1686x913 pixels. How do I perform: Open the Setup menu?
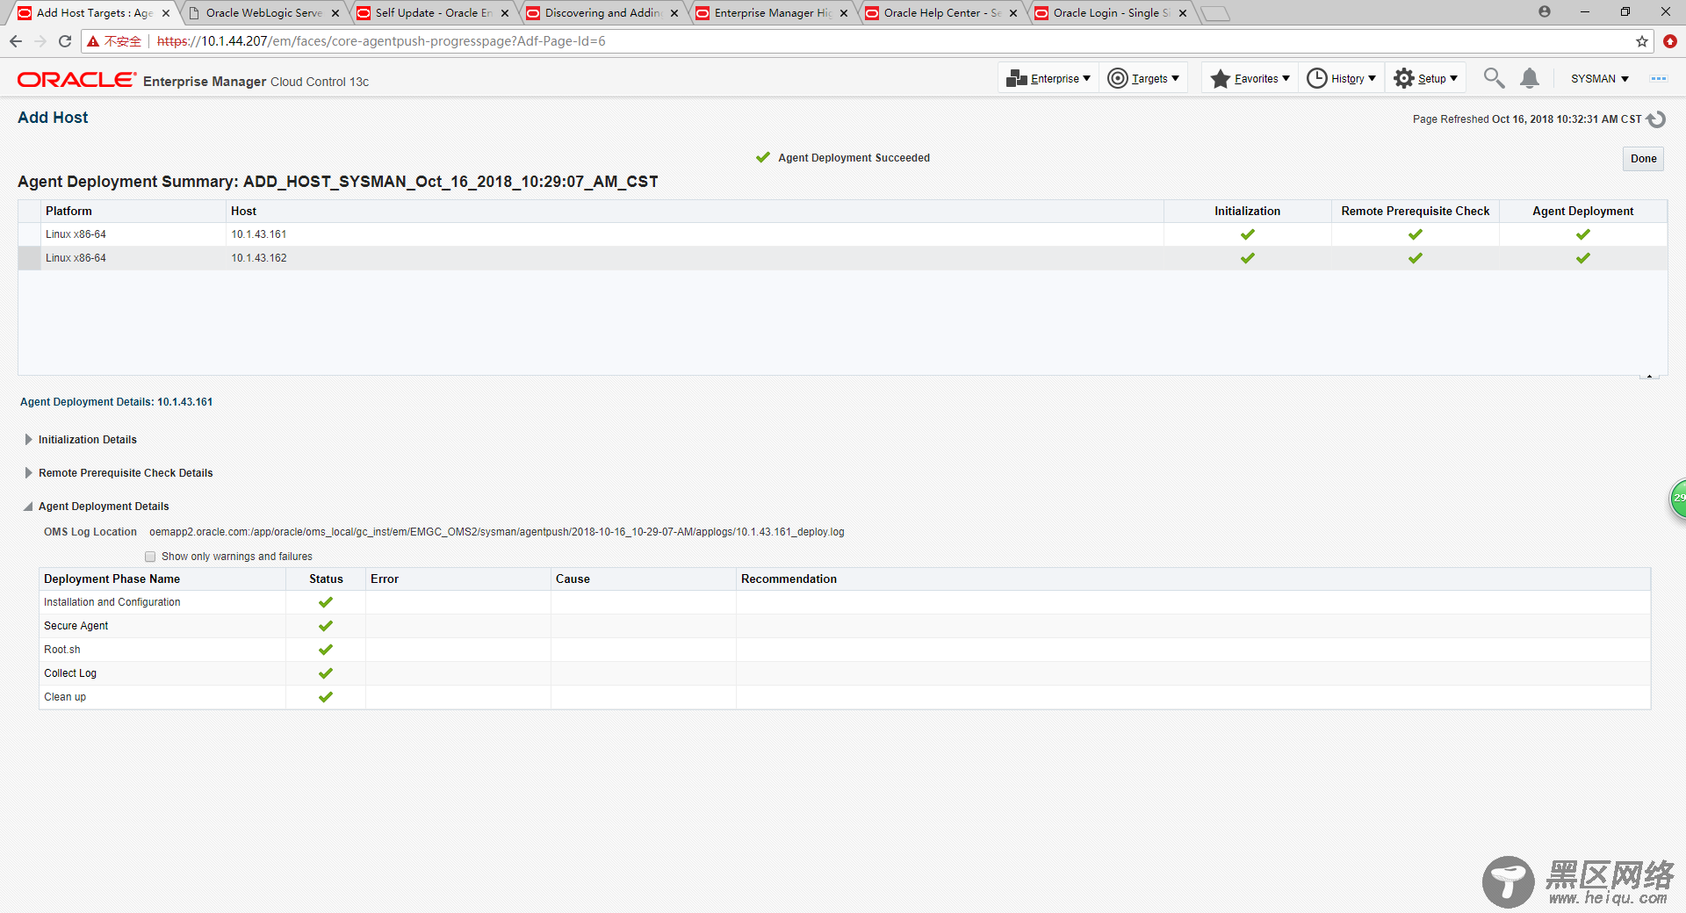1425,78
